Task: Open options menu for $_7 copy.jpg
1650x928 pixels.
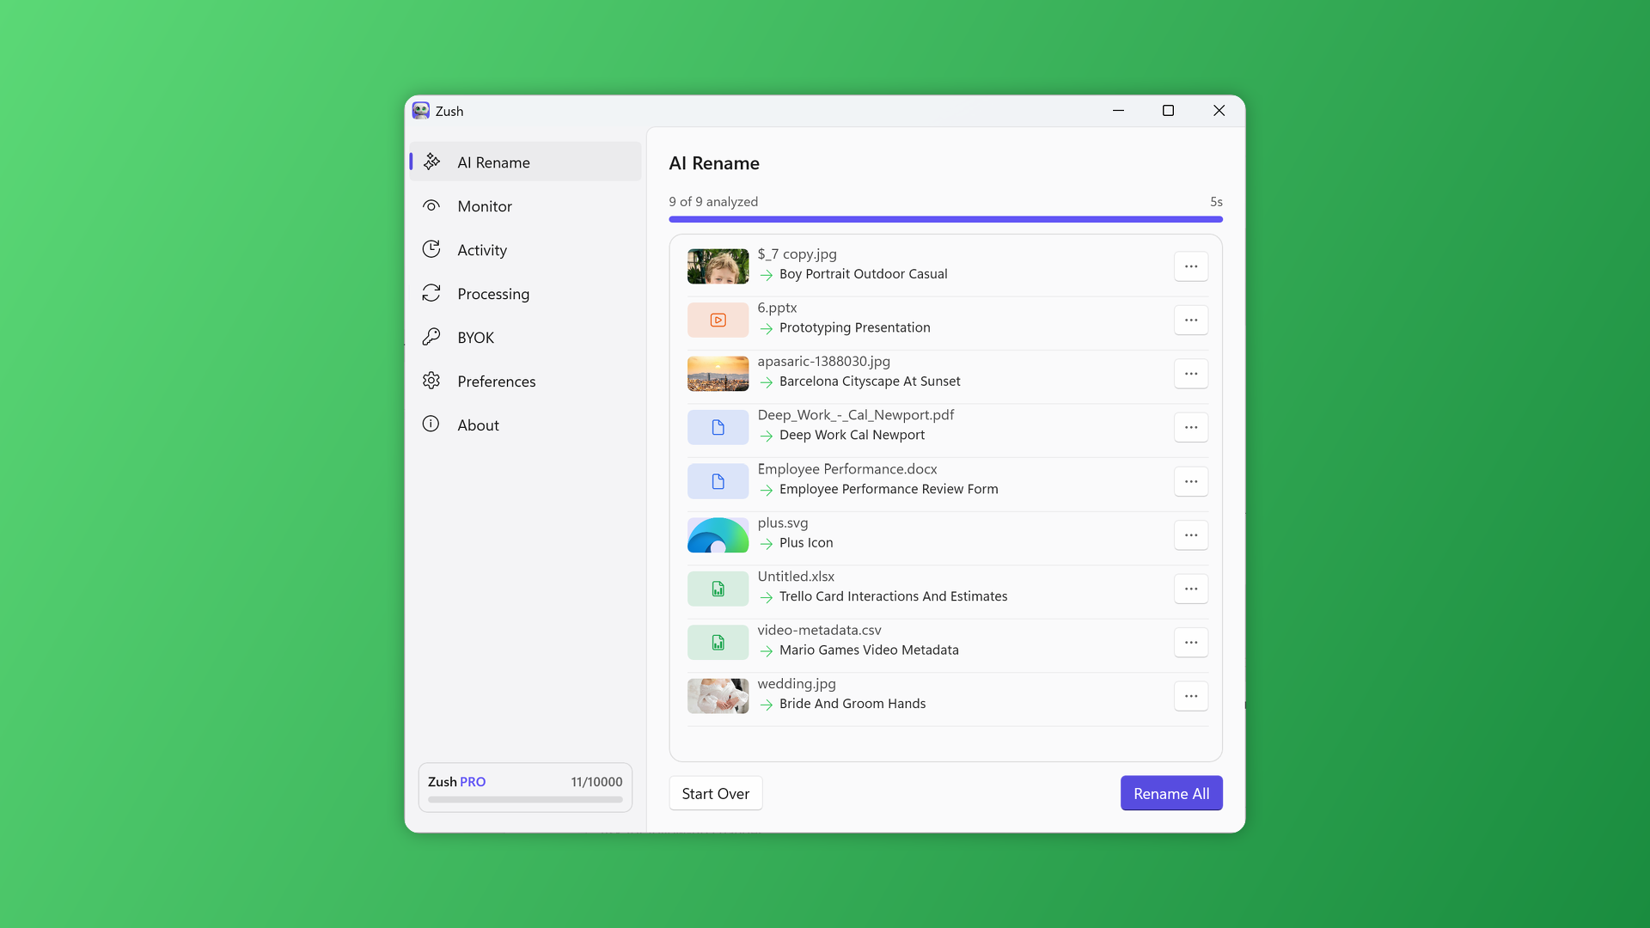Action: pyautogui.click(x=1191, y=266)
